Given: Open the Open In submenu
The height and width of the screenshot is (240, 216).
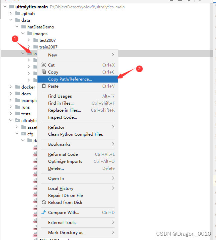Looking at the screenshot, I should (78, 178).
